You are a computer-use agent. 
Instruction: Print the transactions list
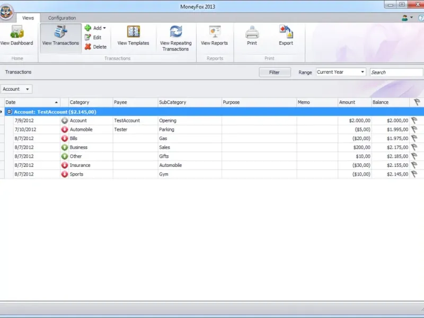pos(252,36)
